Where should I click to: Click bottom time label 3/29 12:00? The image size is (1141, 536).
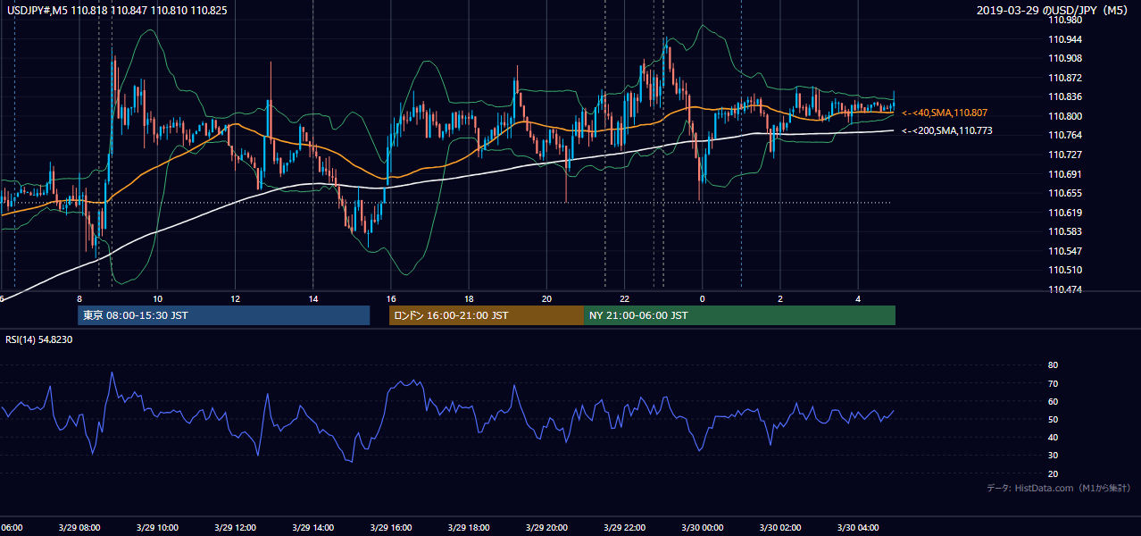click(x=235, y=528)
